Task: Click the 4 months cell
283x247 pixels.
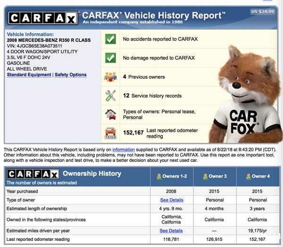Action: (214, 208)
